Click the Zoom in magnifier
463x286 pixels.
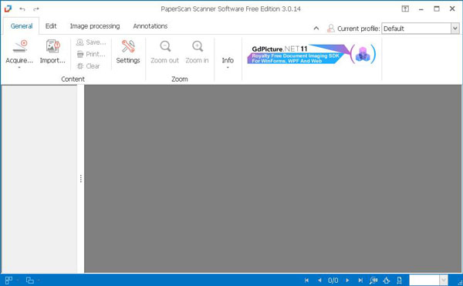tap(198, 46)
